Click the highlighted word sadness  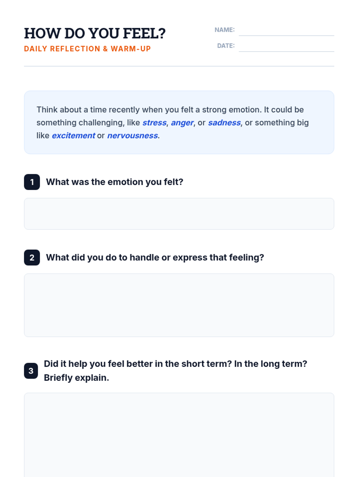224,123
